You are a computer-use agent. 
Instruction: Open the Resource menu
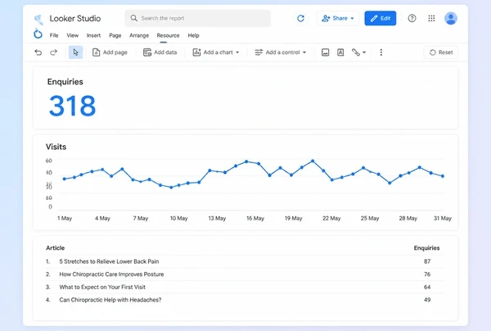168,35
